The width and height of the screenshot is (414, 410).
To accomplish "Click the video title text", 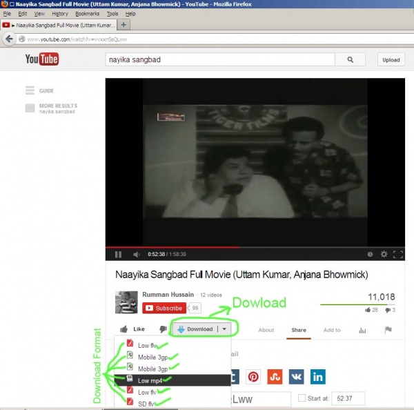I will (241, 275).
